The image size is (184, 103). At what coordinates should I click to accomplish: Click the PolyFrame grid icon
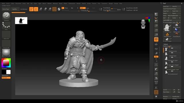156,83
